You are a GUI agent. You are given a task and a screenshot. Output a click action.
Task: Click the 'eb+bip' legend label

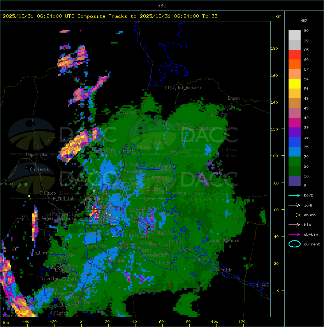pos(311,235)
